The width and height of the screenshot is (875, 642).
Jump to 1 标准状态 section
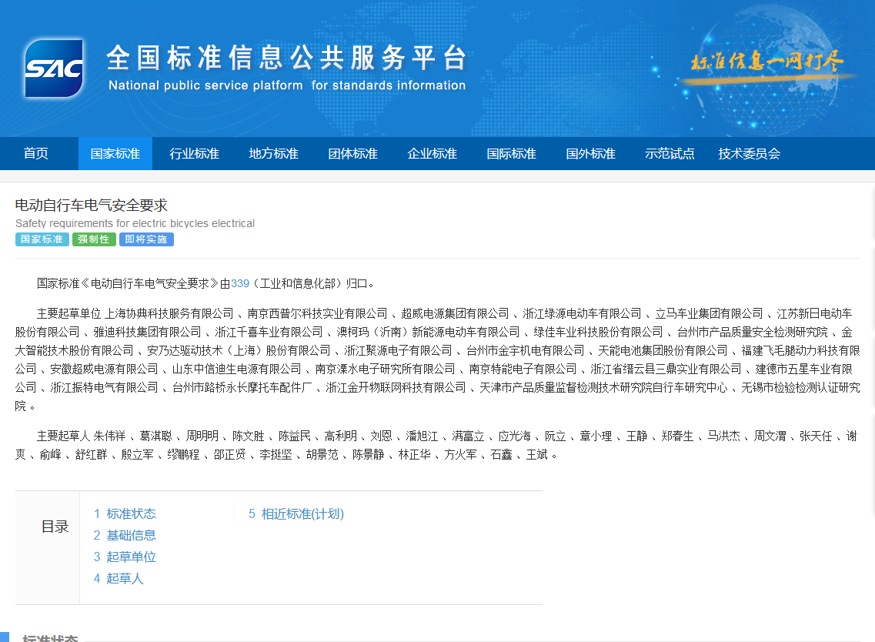pyautogui.click(x=125, y=513)
